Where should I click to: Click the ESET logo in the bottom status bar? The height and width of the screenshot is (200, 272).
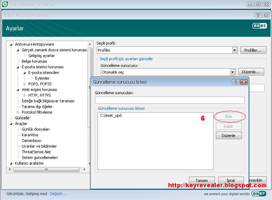tap(259, 193)
